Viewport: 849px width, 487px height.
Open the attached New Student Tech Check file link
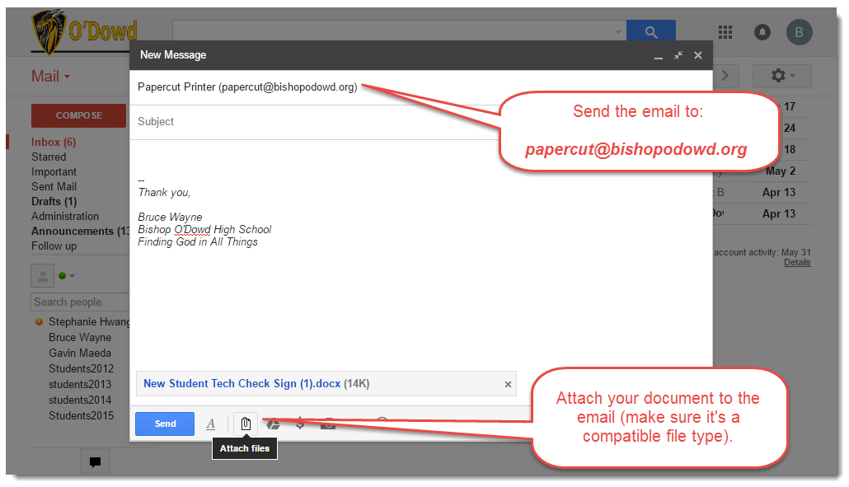(x=242, y=383)
